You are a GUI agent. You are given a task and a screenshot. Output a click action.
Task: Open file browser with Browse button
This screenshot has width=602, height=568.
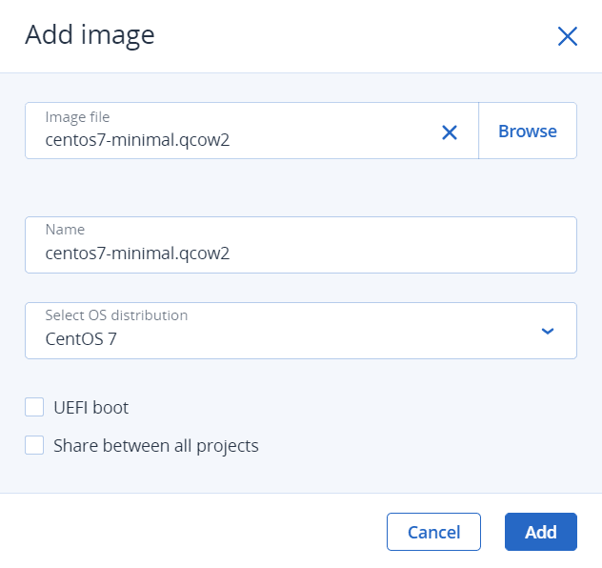pos(528,131)
